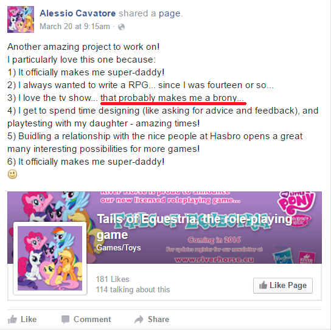This screenshot has height=330, width=331.
Task: Click the Share label under the post
Action: click(158, 319)
